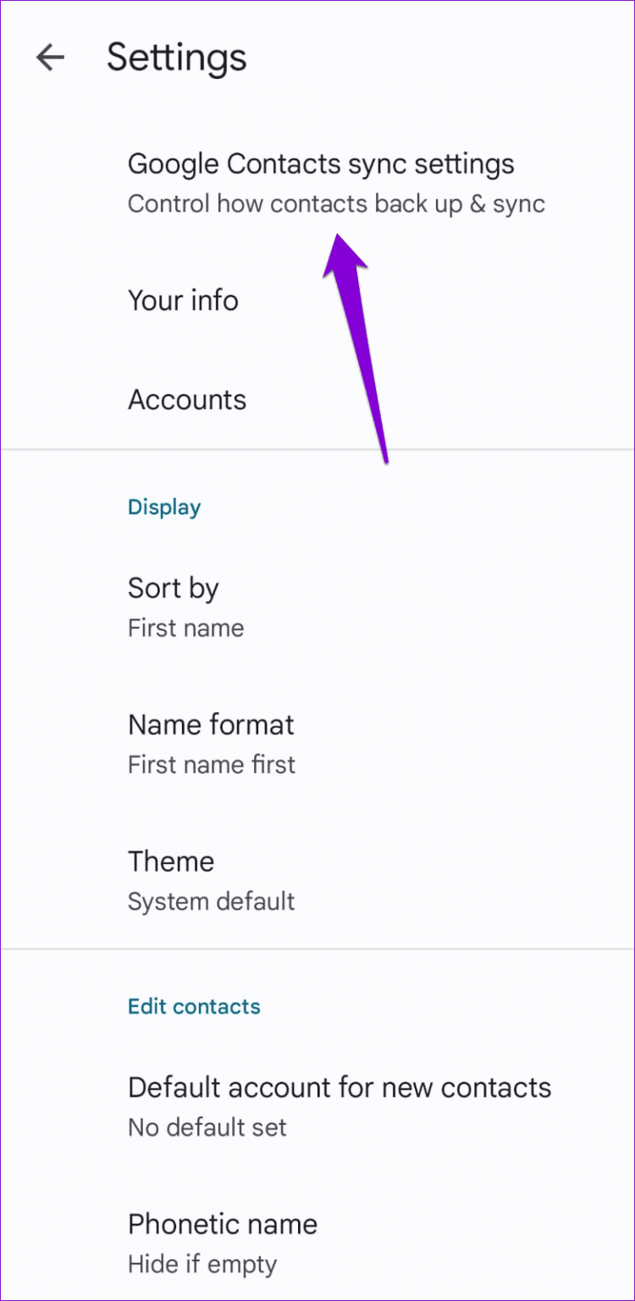Image resolution: width=635 pixels, height=1301 pixels.
Task: Select the Accounts label text
Action: click(x=187, y=399)
